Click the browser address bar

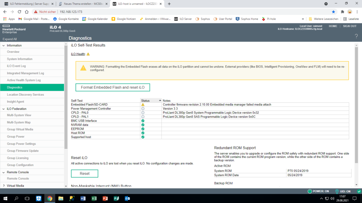pyautogui.click(x=181, y=12)
